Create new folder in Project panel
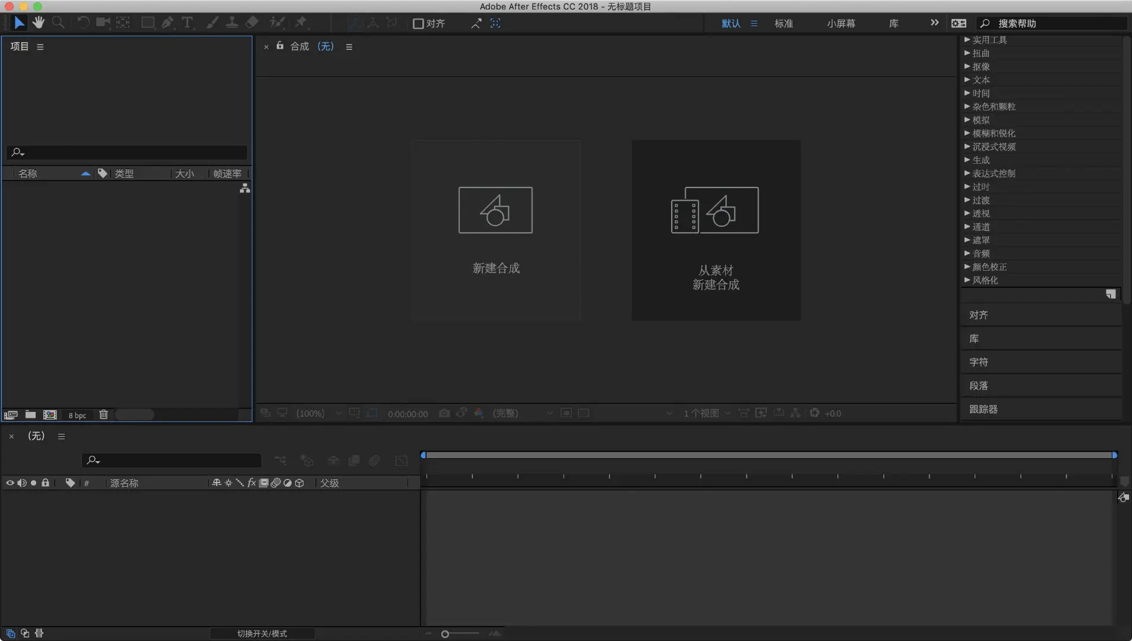The height and width of the screenshot is (641, 1132). click(30, 414)
